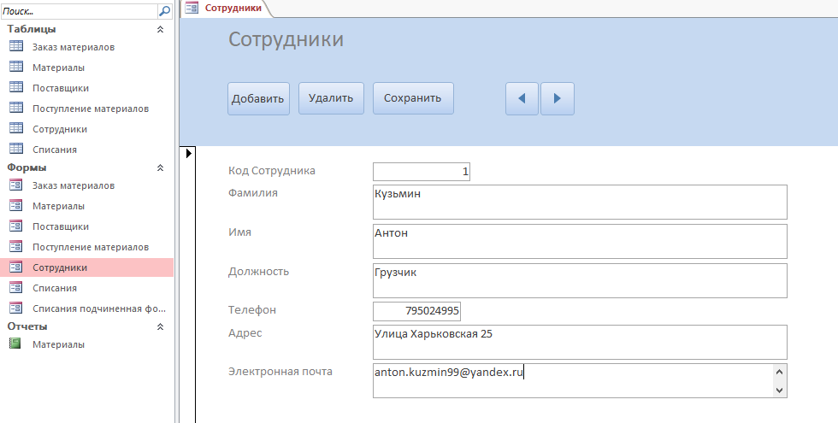This screenshot has height=423, width=838.
Task: Collapse the Отчеты group
Action: click(x=160, y=326)
